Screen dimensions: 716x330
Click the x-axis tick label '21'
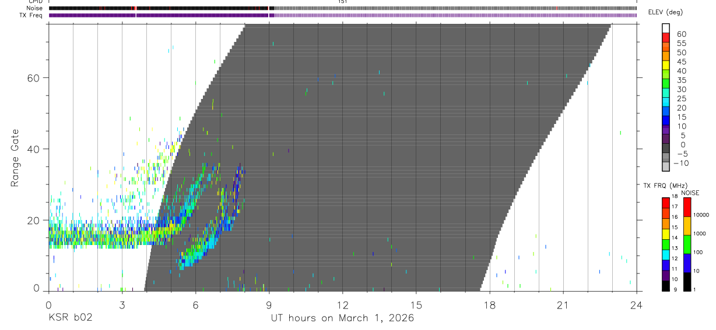(x=563, y=305)
